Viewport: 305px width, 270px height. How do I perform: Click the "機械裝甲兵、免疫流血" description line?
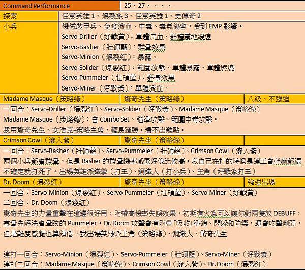[152, 26]
